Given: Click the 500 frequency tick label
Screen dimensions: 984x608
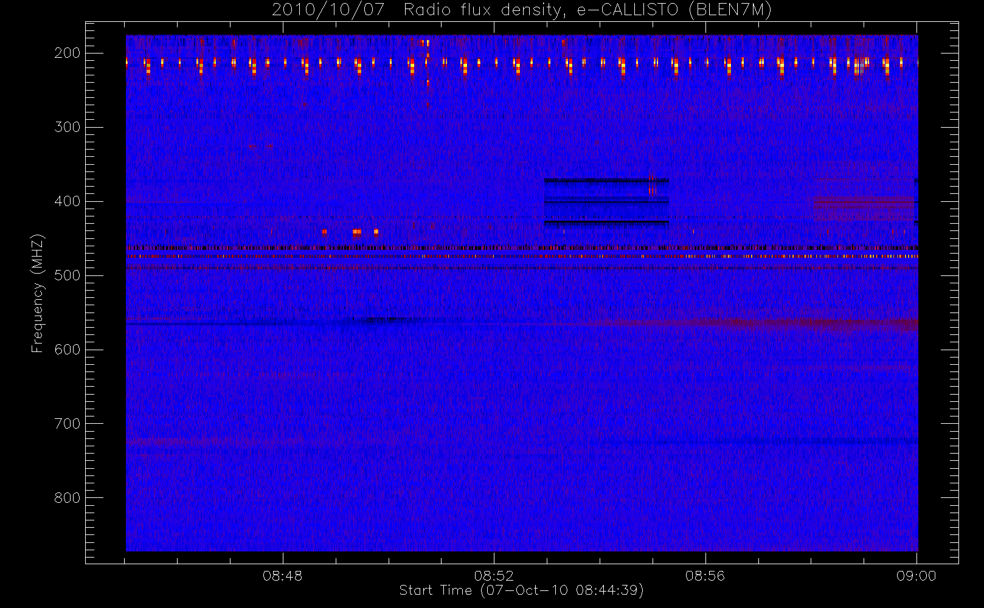Looking at the screenshot, I should tap(67, 275).
